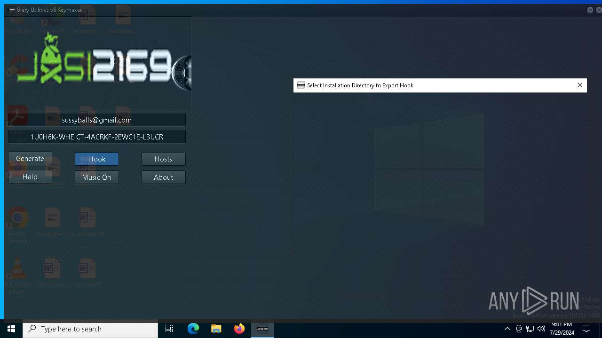This screenshot has width=602, height=338.
Task: Select the Keymaker taskbar icon
Action: [262, 329]
